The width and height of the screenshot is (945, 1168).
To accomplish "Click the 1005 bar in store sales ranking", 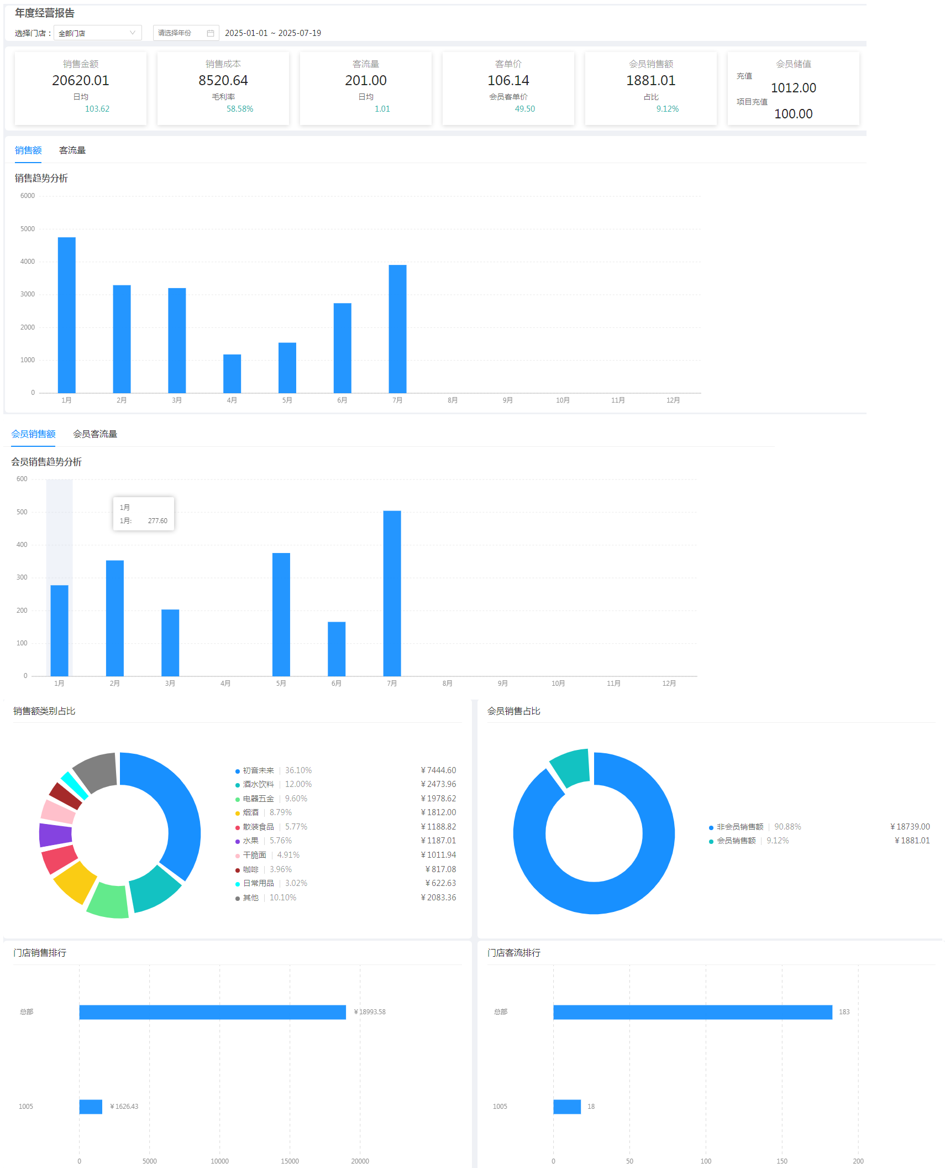I will pyautogui.click(x=91, y=1107).
